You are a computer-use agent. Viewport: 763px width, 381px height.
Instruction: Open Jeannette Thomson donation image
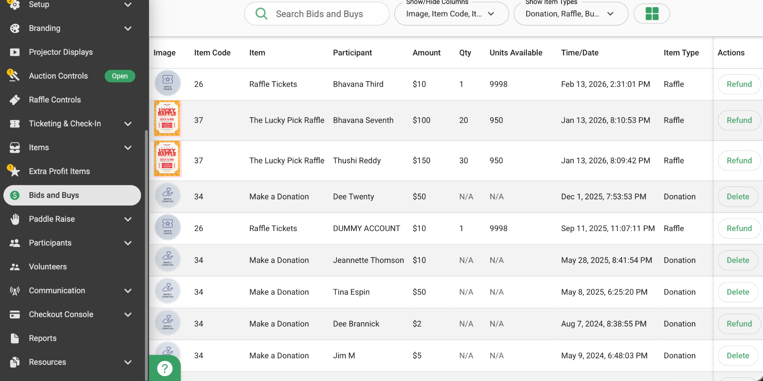(167, 259)
